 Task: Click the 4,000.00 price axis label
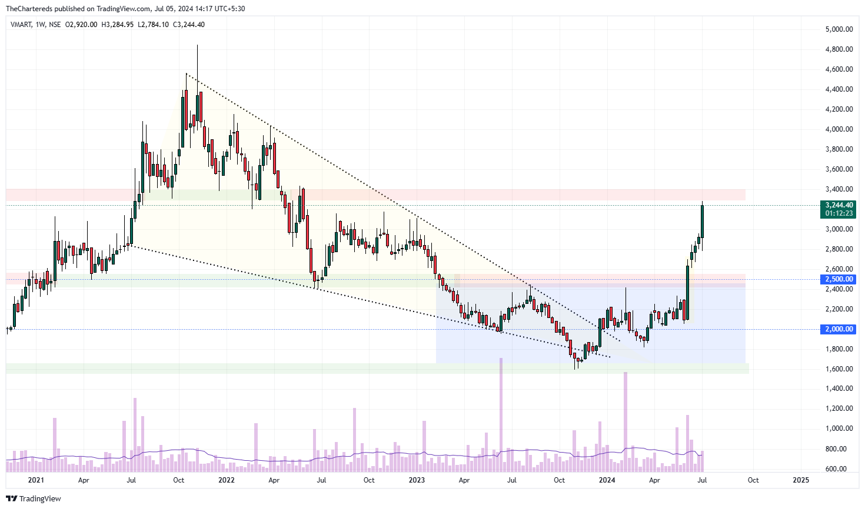coord(839,129)
